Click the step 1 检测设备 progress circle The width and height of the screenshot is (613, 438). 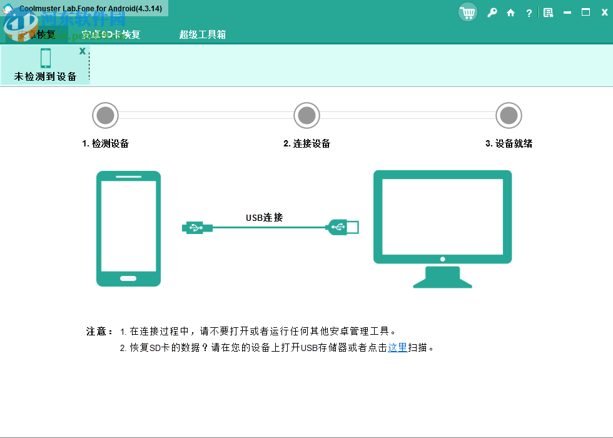pyautogui.click(x=104, y=115)
